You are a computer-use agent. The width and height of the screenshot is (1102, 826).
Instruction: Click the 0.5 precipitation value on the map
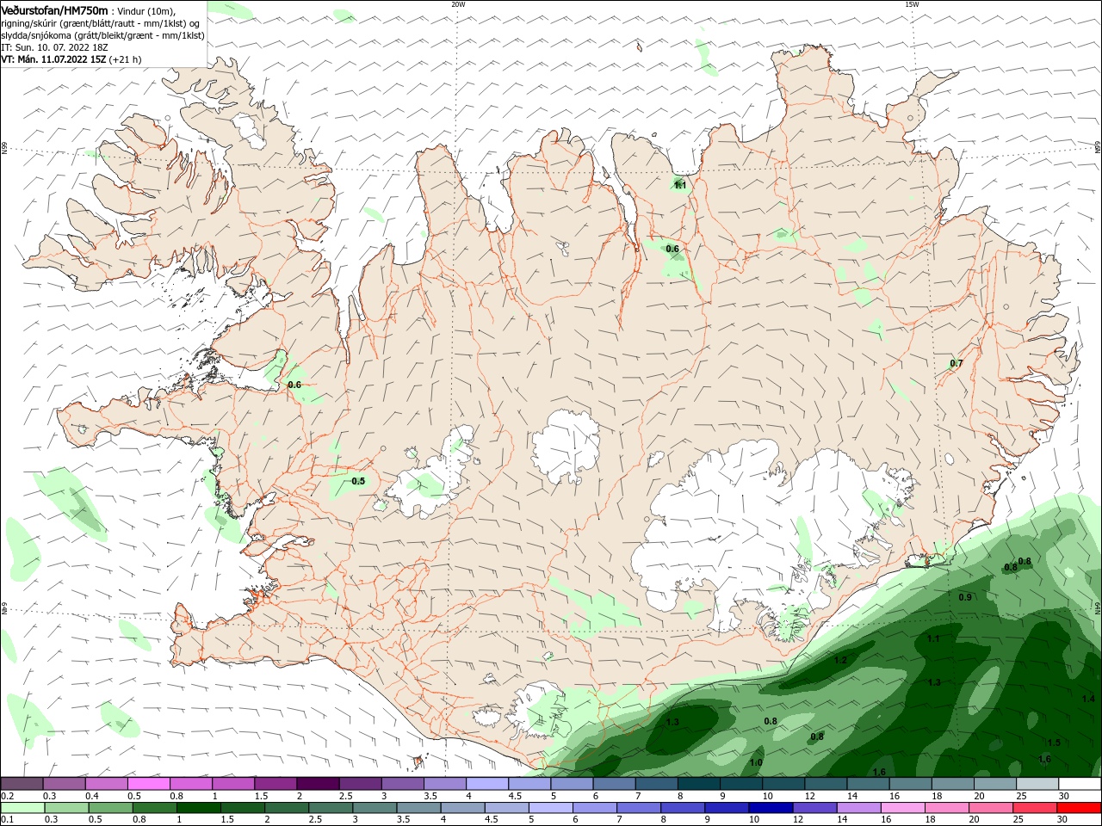click(358, 481)
